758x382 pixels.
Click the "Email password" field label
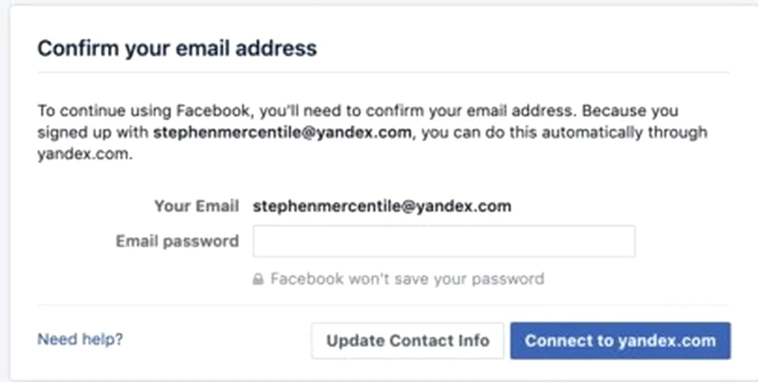click(x=177, y=241)
